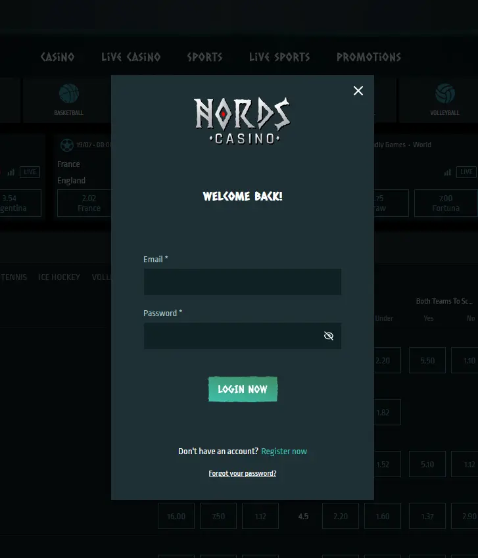This screenshot has width=478, height=558.
Task: Select the 1.37 odds cell
Action: pos(427,517)
